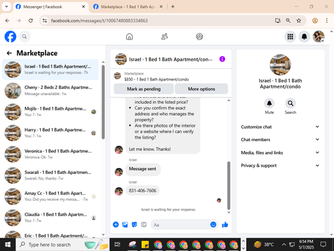Open Harry 1 Bed 1 Bath chat
This screenshot has height=251, width=334.
pyautogui.click(x=50, y=133)
